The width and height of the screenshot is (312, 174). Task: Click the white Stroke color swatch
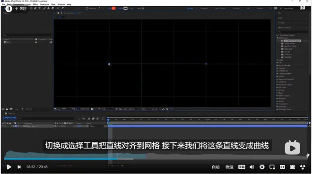point(126,8)
